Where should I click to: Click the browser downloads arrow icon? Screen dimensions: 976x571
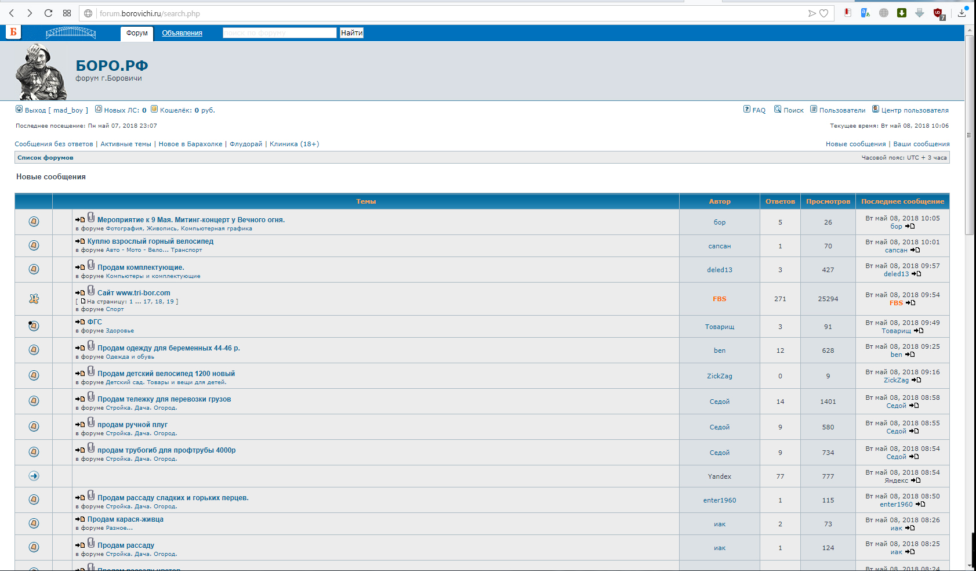(x=962, y=13)
